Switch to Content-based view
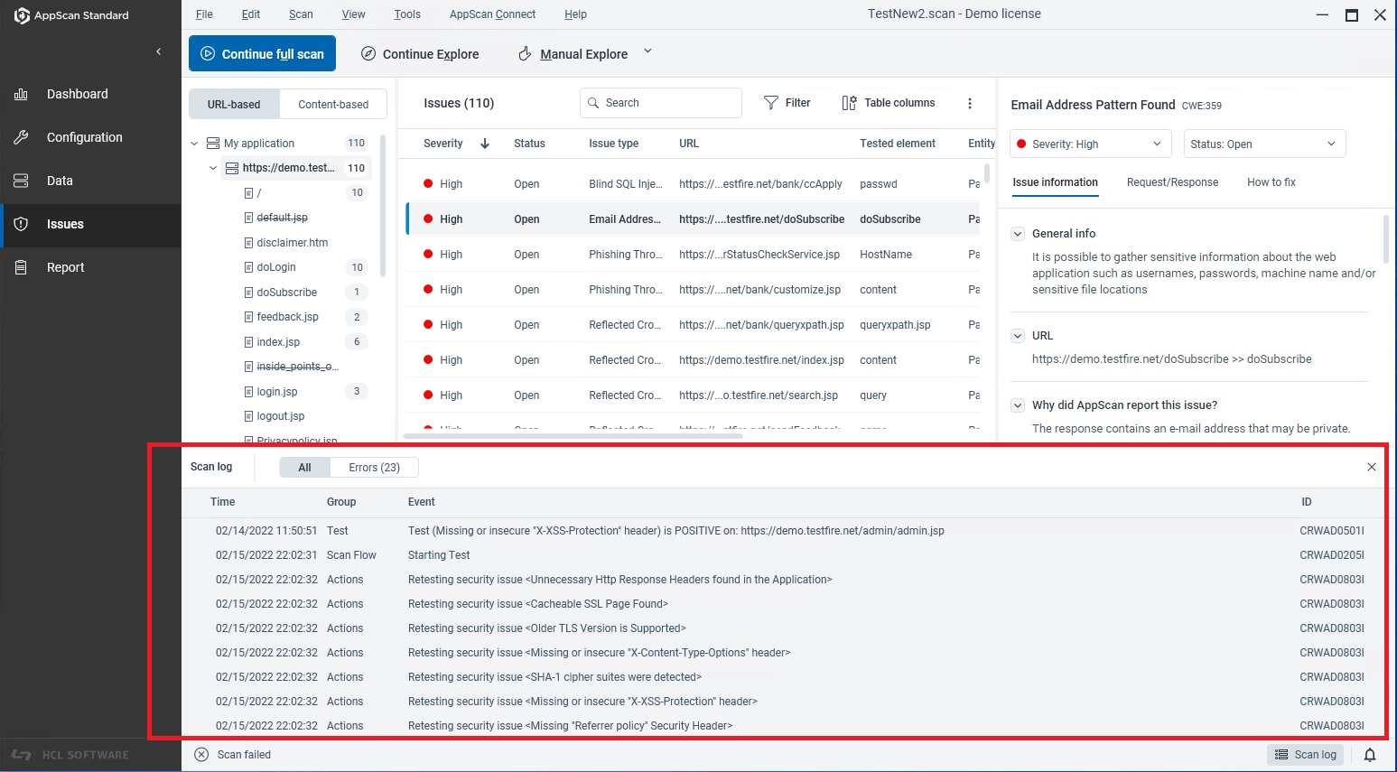 pos(333,105)
